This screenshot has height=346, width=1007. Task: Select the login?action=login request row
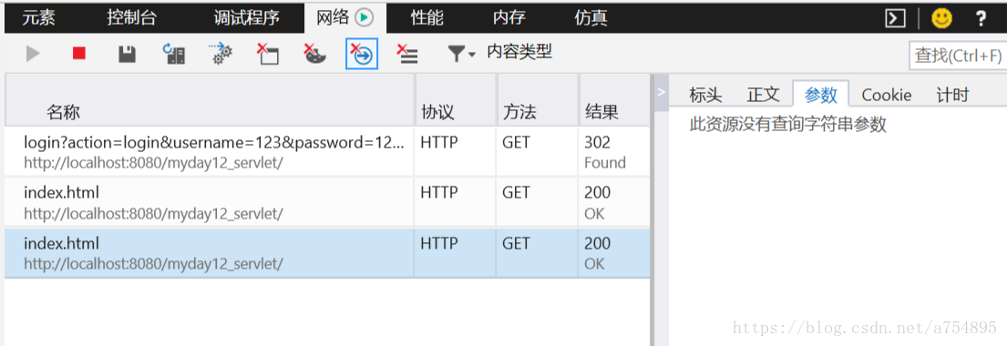327,151
